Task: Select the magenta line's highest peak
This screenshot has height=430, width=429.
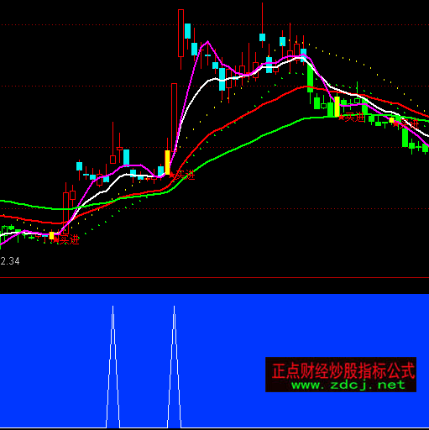Action: [x=207, y=42]
